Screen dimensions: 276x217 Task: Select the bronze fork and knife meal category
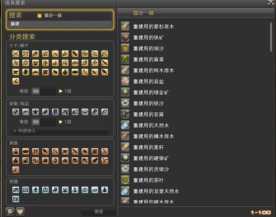tap(35, 152)
